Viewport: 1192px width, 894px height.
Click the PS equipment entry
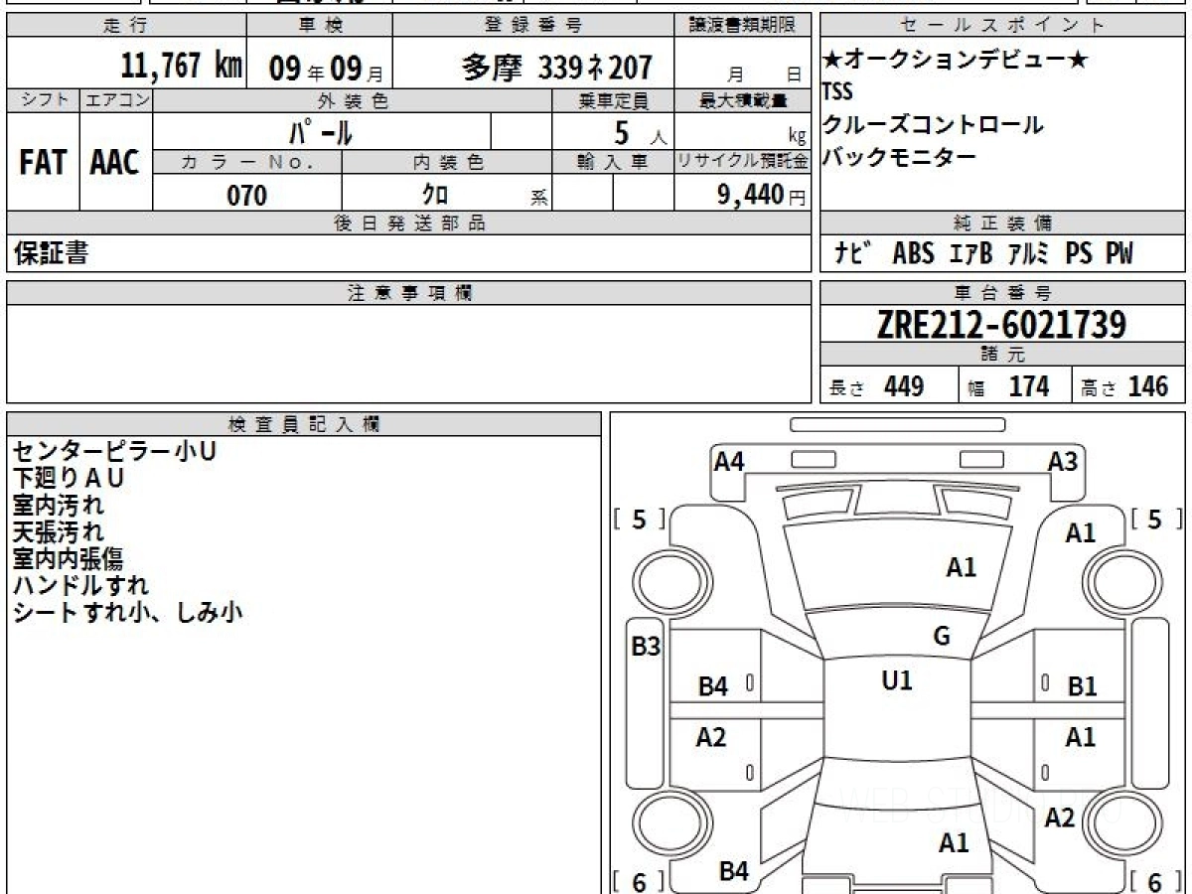click(x=1079, y=253)
